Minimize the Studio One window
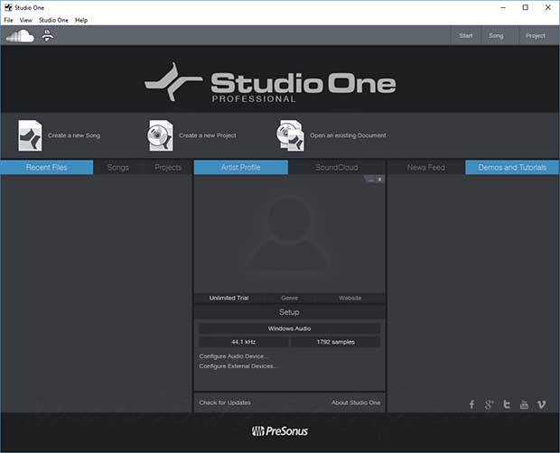Viewport: 560px width, 453px height. click(x=503, y=7)
